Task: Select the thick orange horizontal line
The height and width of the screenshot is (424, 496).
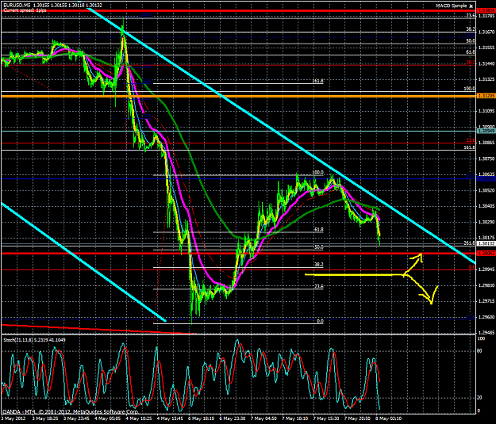Action: click(238, 96)
